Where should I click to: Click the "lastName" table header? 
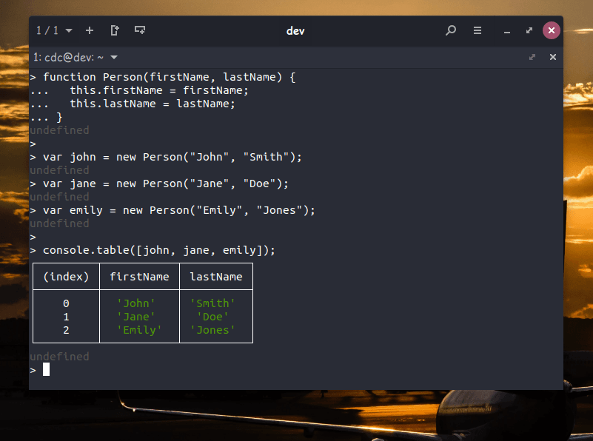216,277
